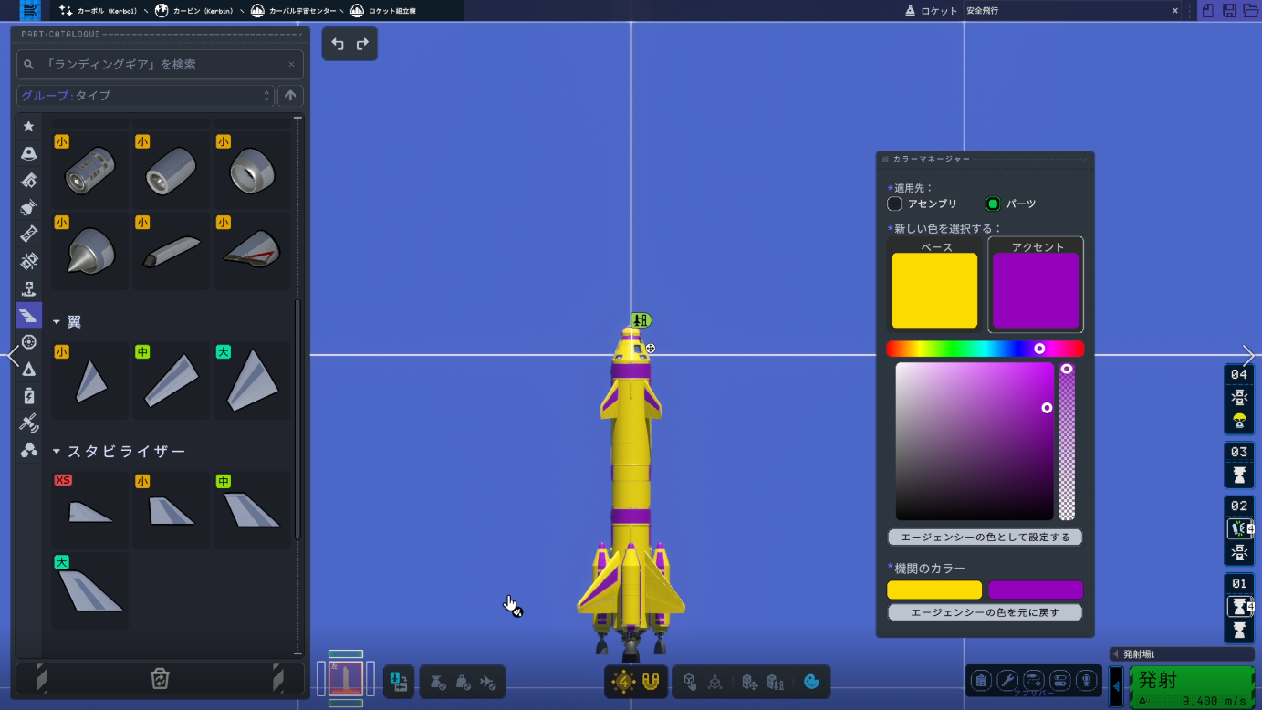
Task: Click the open folder load icon
Action: coord(1250,11)
